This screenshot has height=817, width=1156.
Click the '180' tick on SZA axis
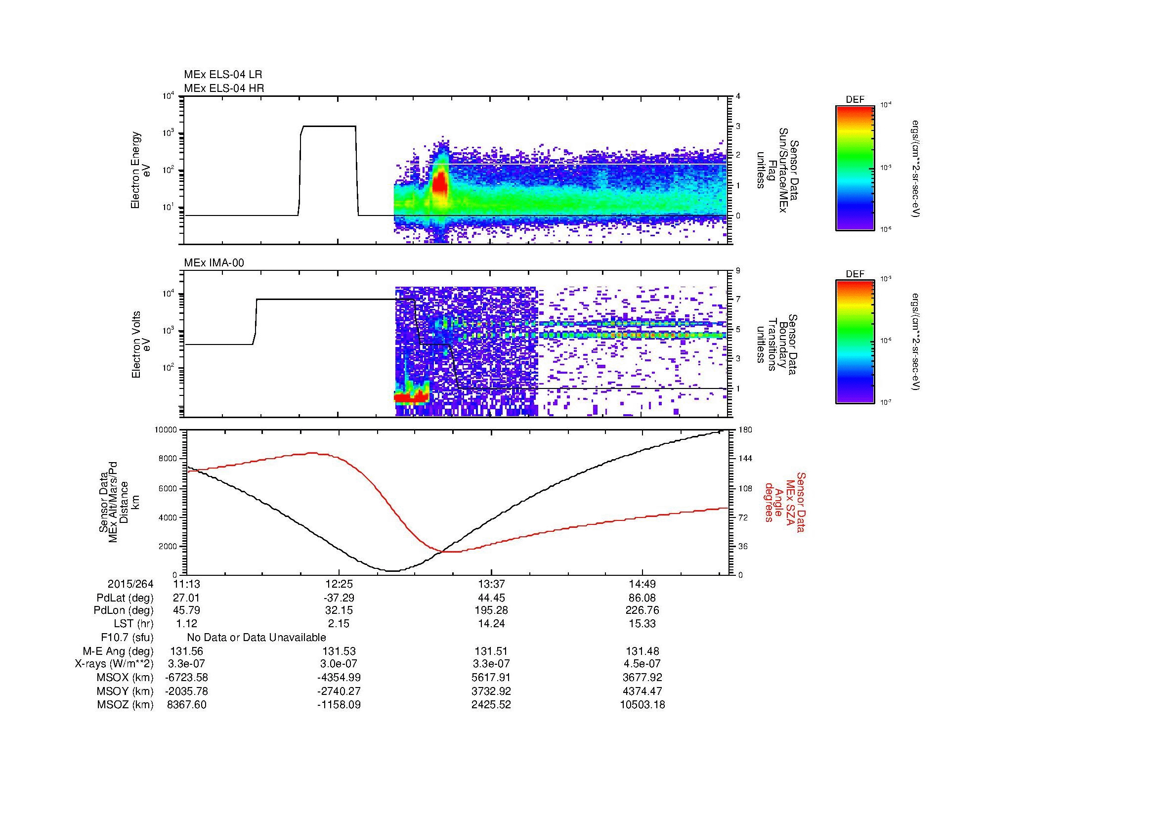pos(745,430)
